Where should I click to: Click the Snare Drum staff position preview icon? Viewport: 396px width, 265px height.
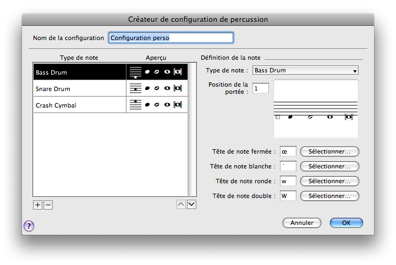click(135, 88)
